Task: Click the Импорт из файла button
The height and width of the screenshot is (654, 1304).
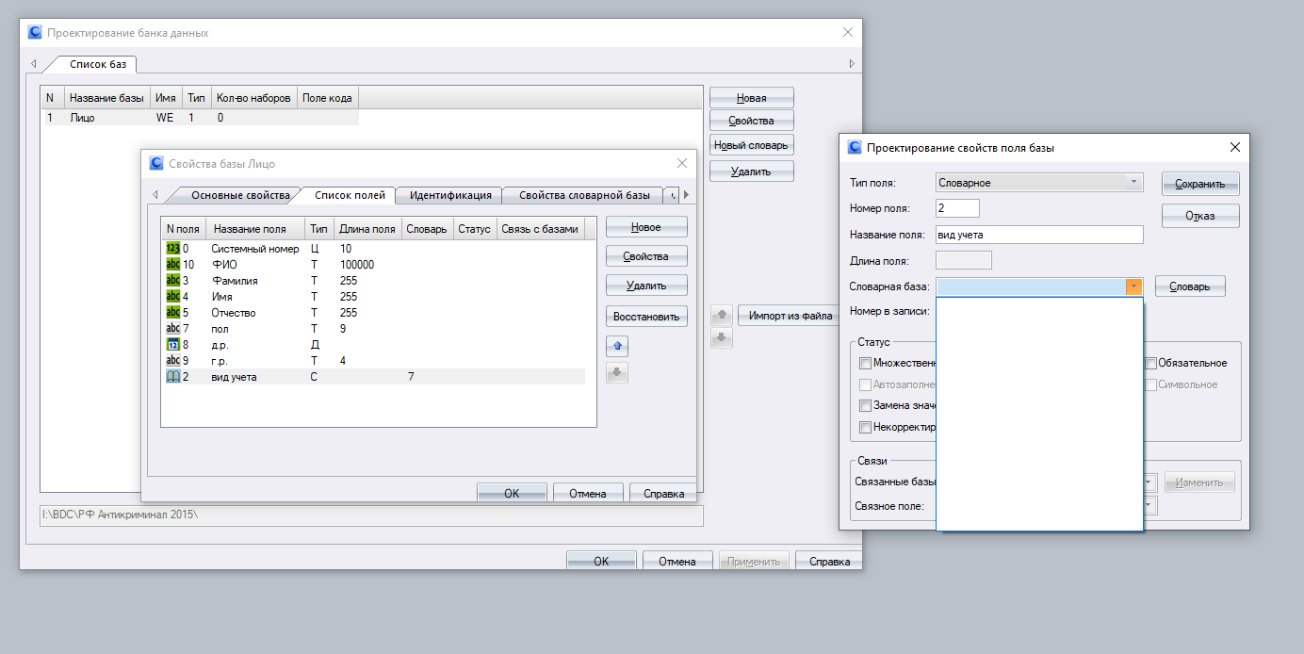Action: coord(791,316)
